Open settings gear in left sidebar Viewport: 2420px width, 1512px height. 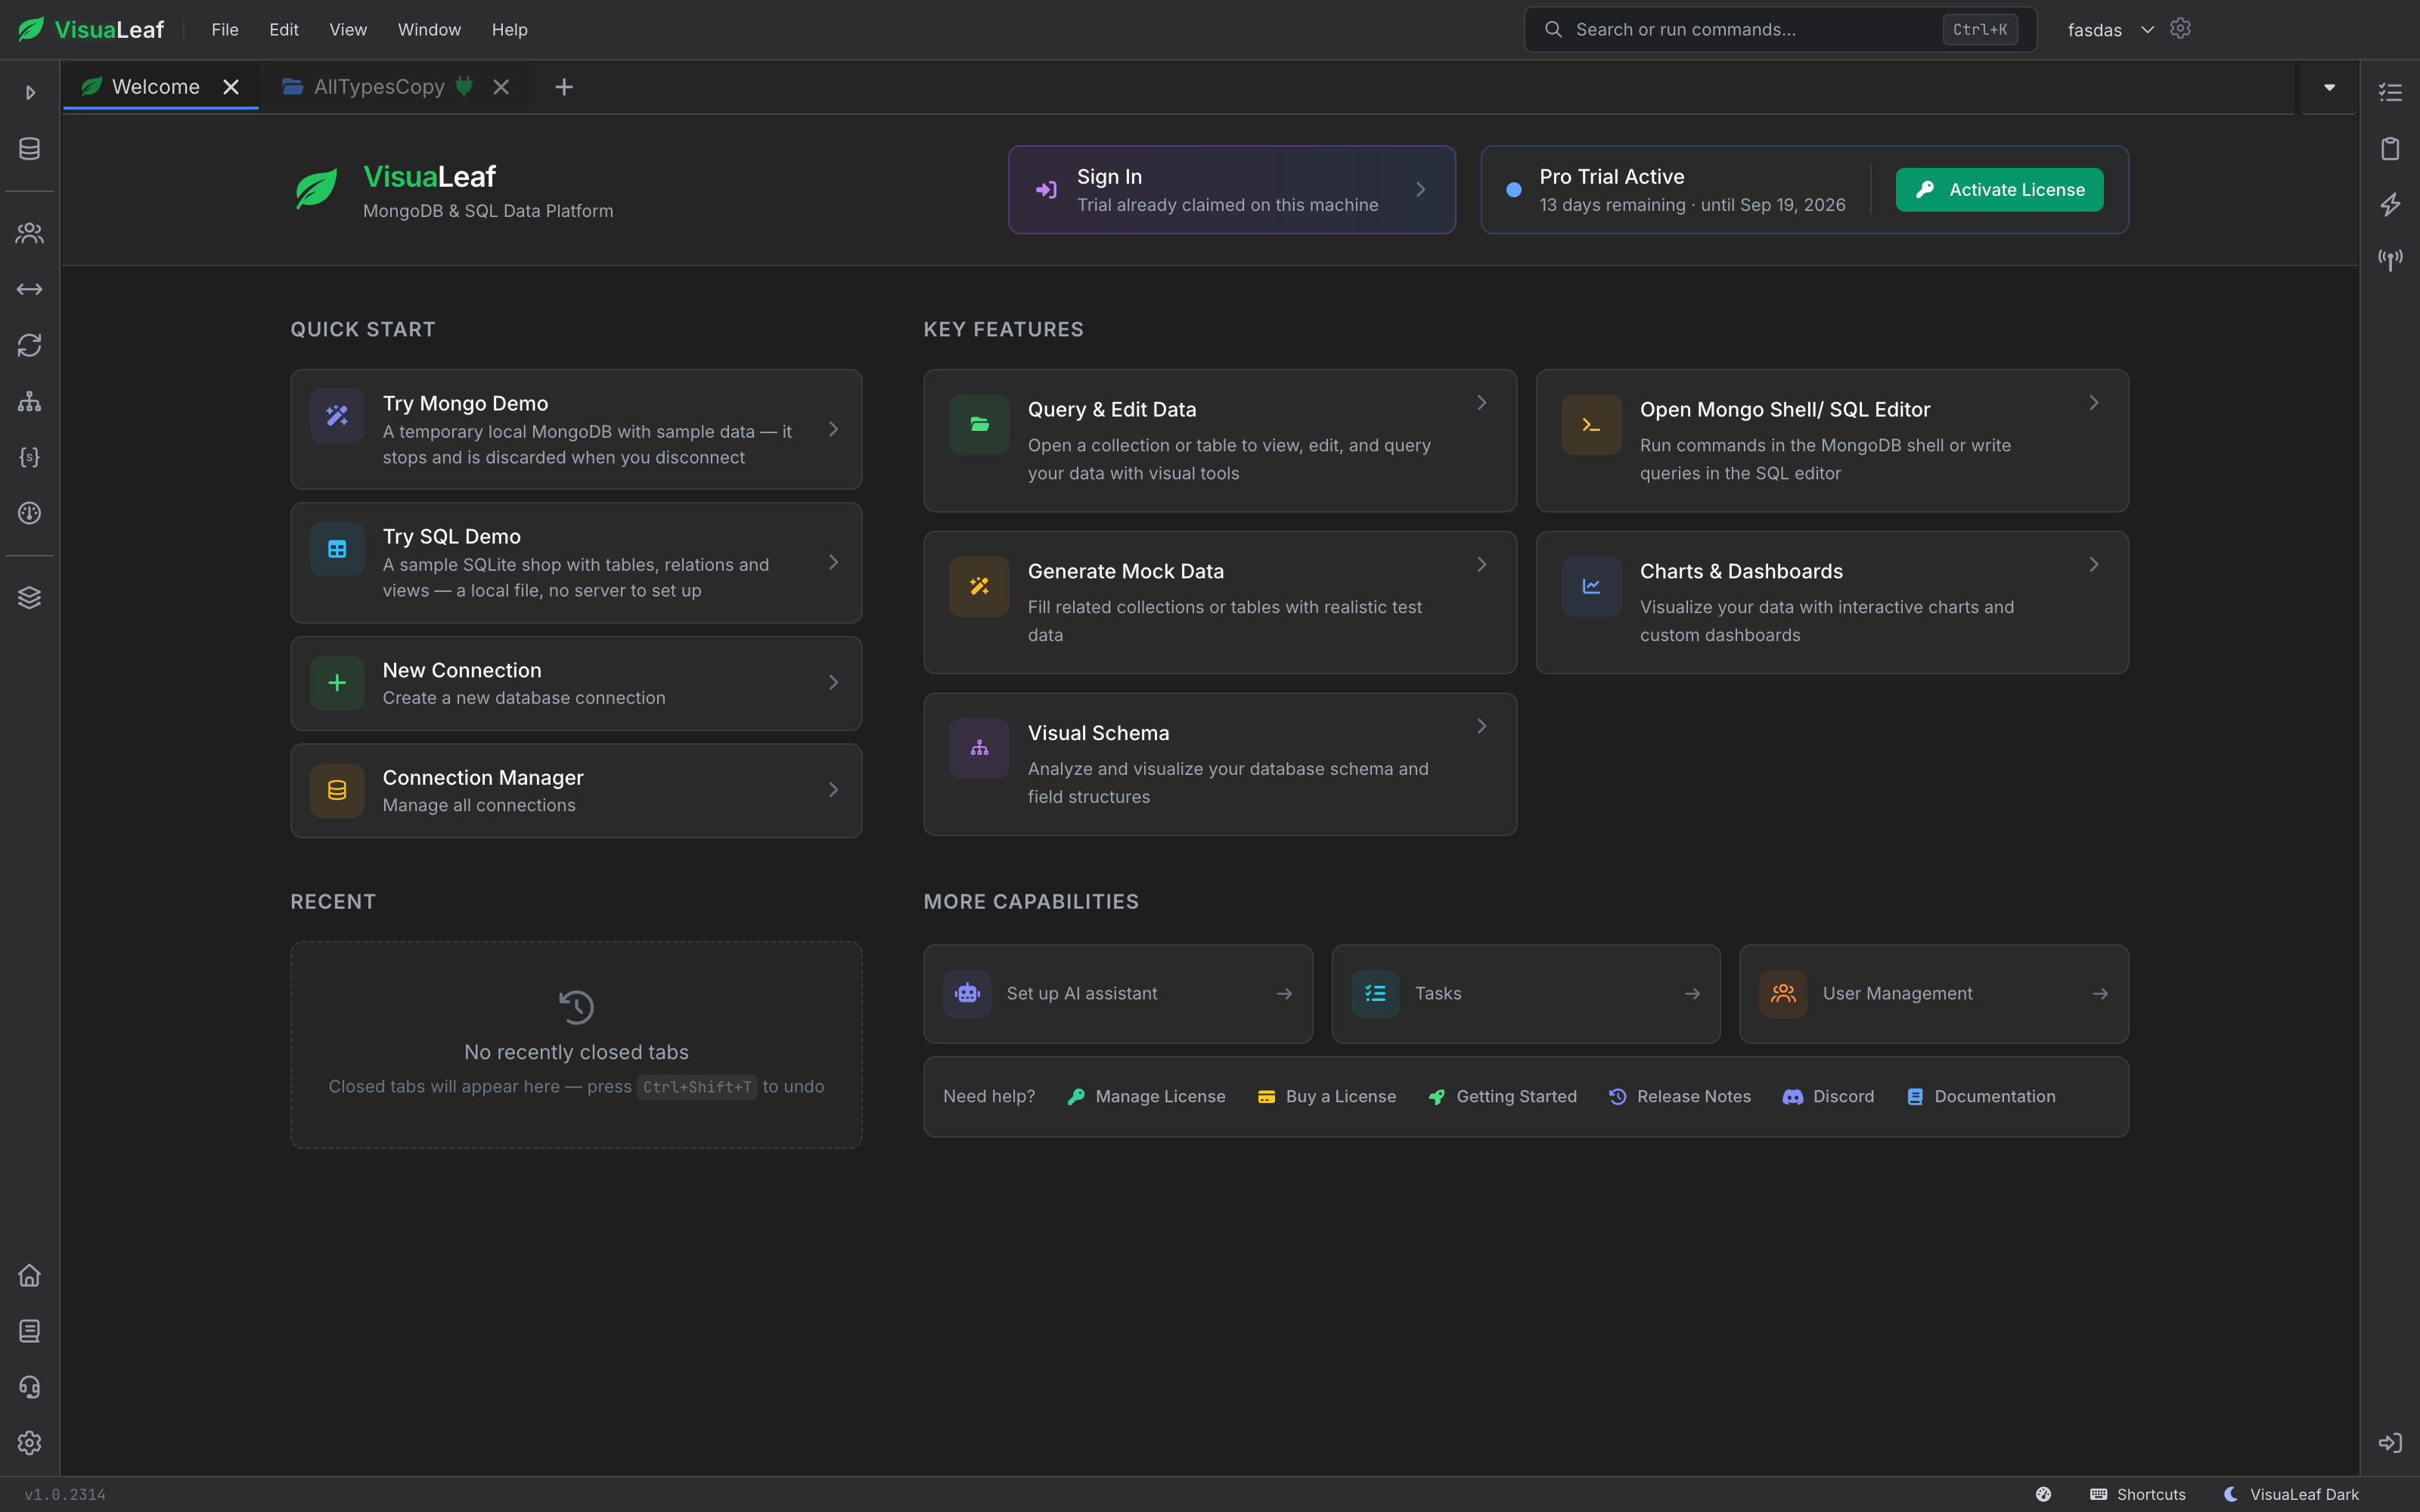[x=30, y=1443]
